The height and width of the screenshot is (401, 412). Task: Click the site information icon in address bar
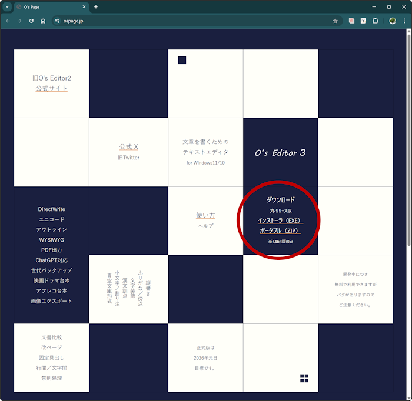[57, 21]
